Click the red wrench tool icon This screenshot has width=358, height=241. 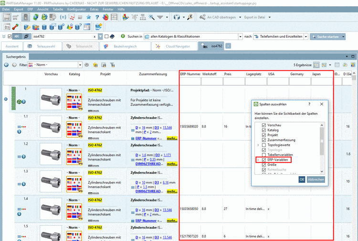[15, 27]
